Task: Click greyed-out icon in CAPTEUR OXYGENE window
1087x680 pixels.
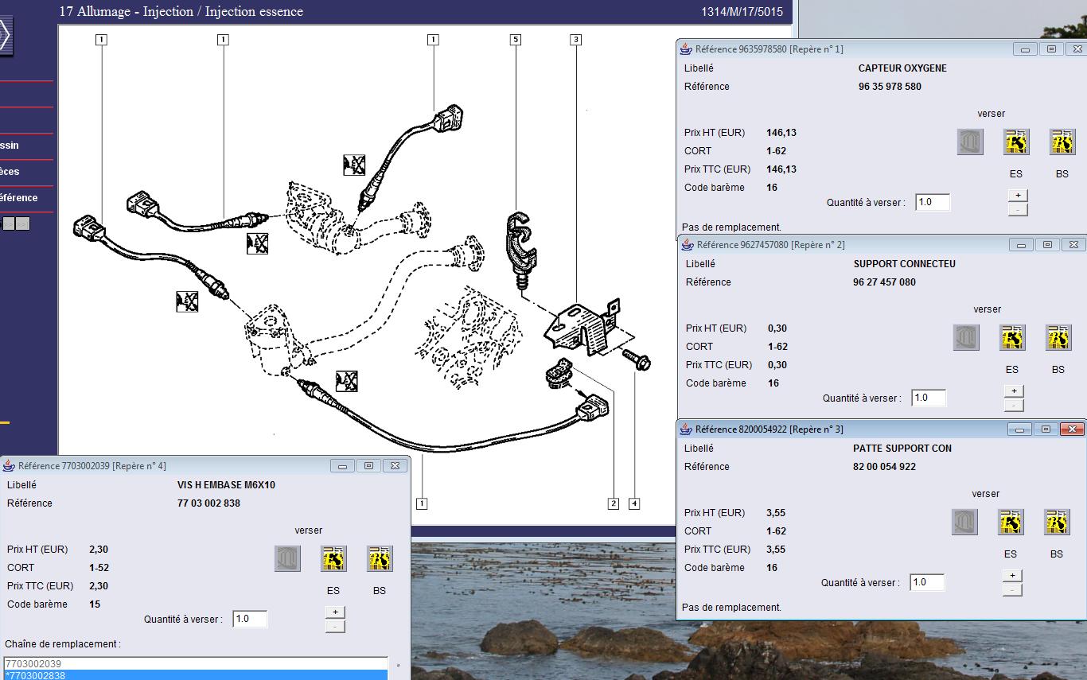Action: 969,142
